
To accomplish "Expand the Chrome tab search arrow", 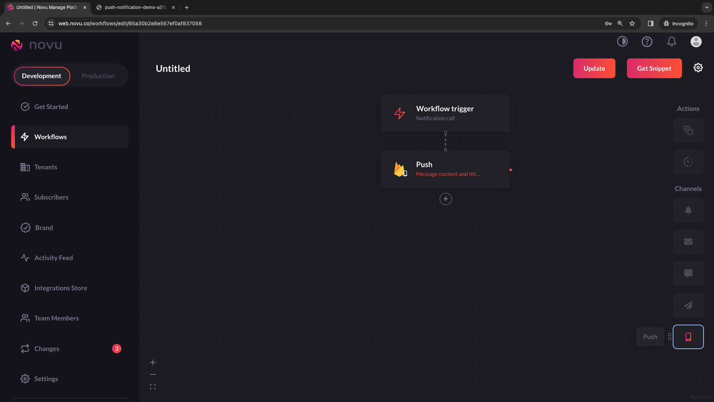I will click(707, 7).
